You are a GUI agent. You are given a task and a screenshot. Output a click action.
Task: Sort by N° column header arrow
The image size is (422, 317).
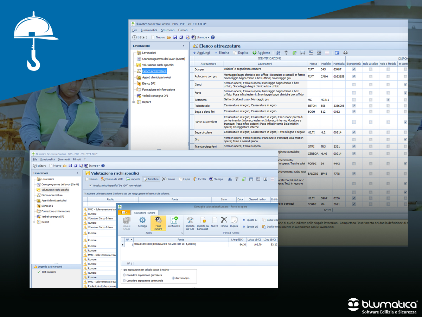coord(132,240)
